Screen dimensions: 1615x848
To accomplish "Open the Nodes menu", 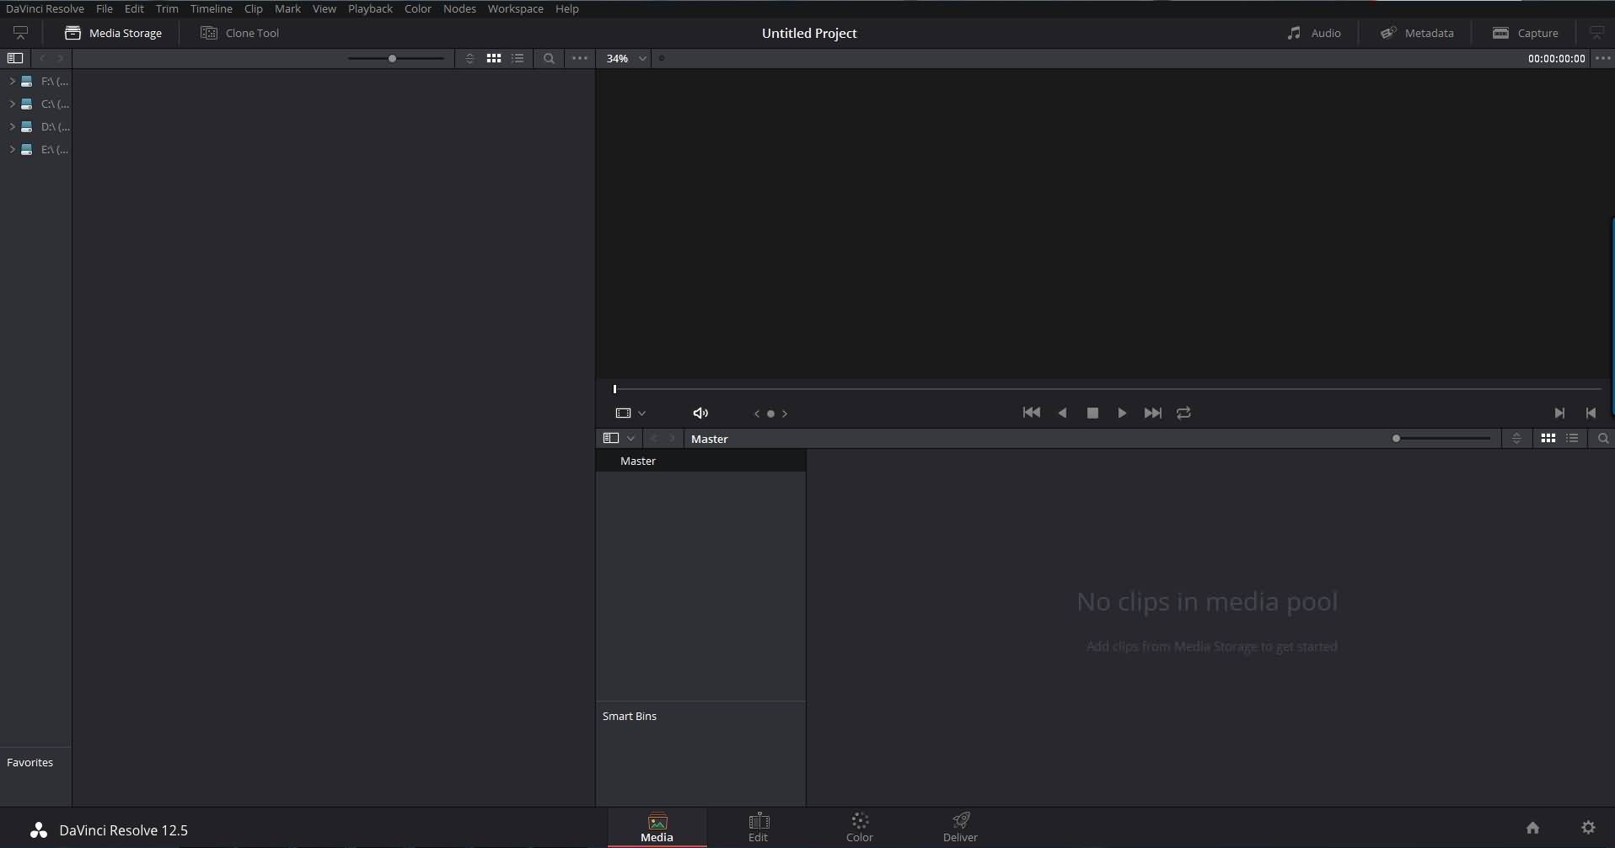I will point(459,8).
